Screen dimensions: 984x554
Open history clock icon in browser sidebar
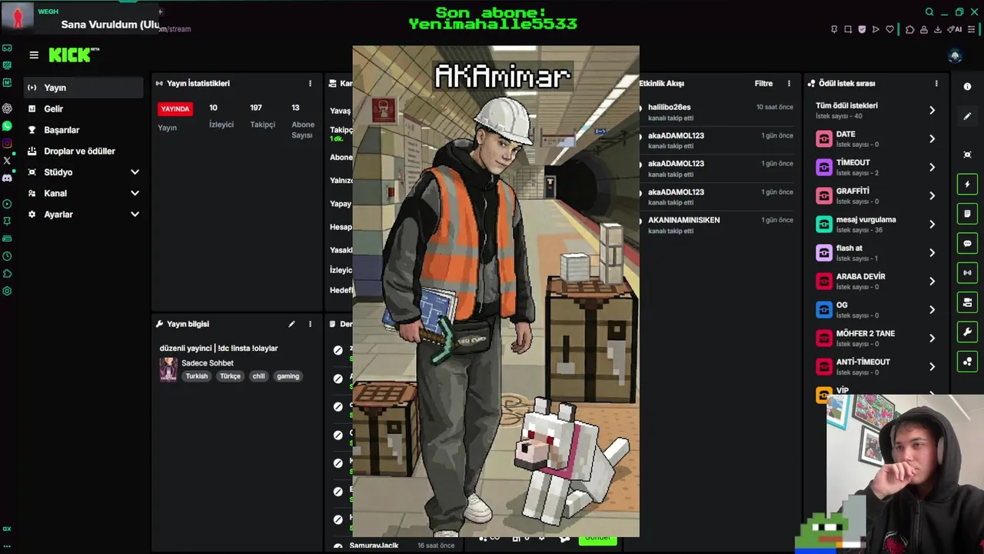(x=7, y=256)
